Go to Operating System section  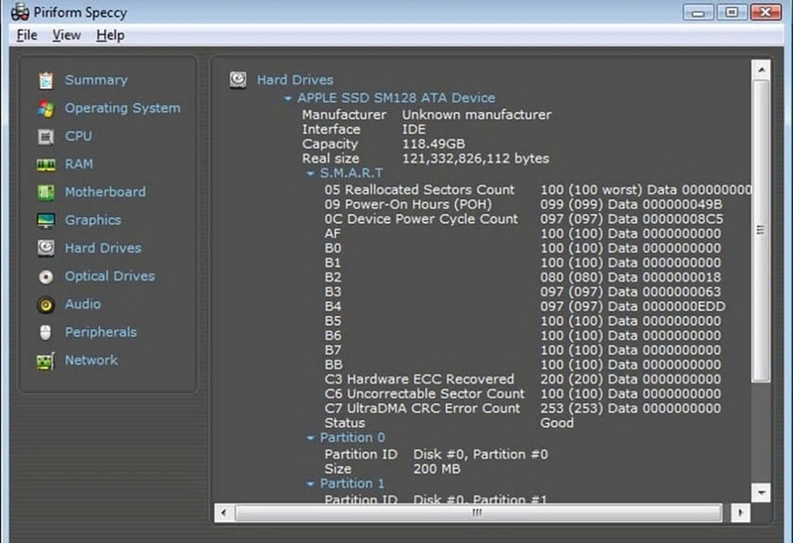[x=122, y=108]
